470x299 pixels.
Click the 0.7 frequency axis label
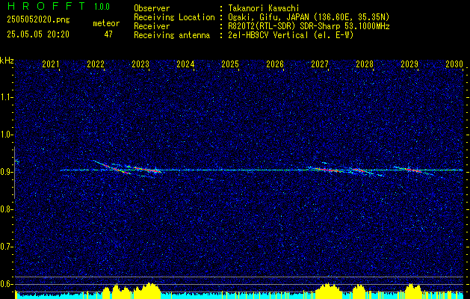6,247
